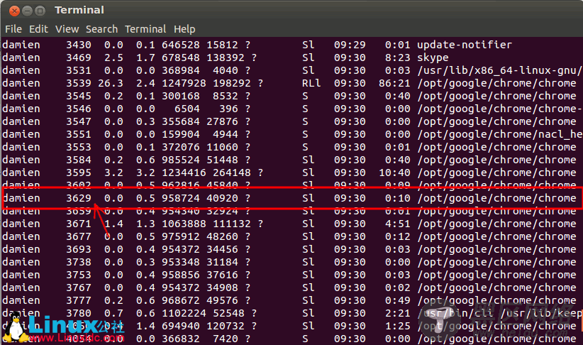This screenshot has height=345, width=583.
Task: Click PID 3553
Action: tap(79, 147)
